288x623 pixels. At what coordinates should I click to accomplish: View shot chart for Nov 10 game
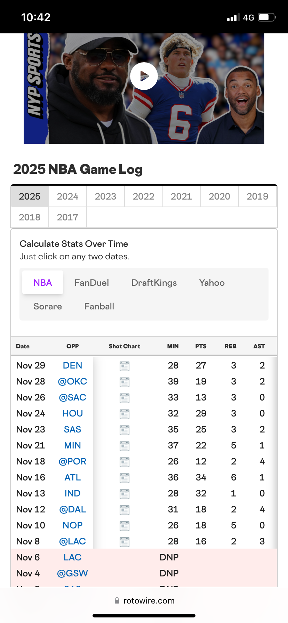click(x=124, y=526)
